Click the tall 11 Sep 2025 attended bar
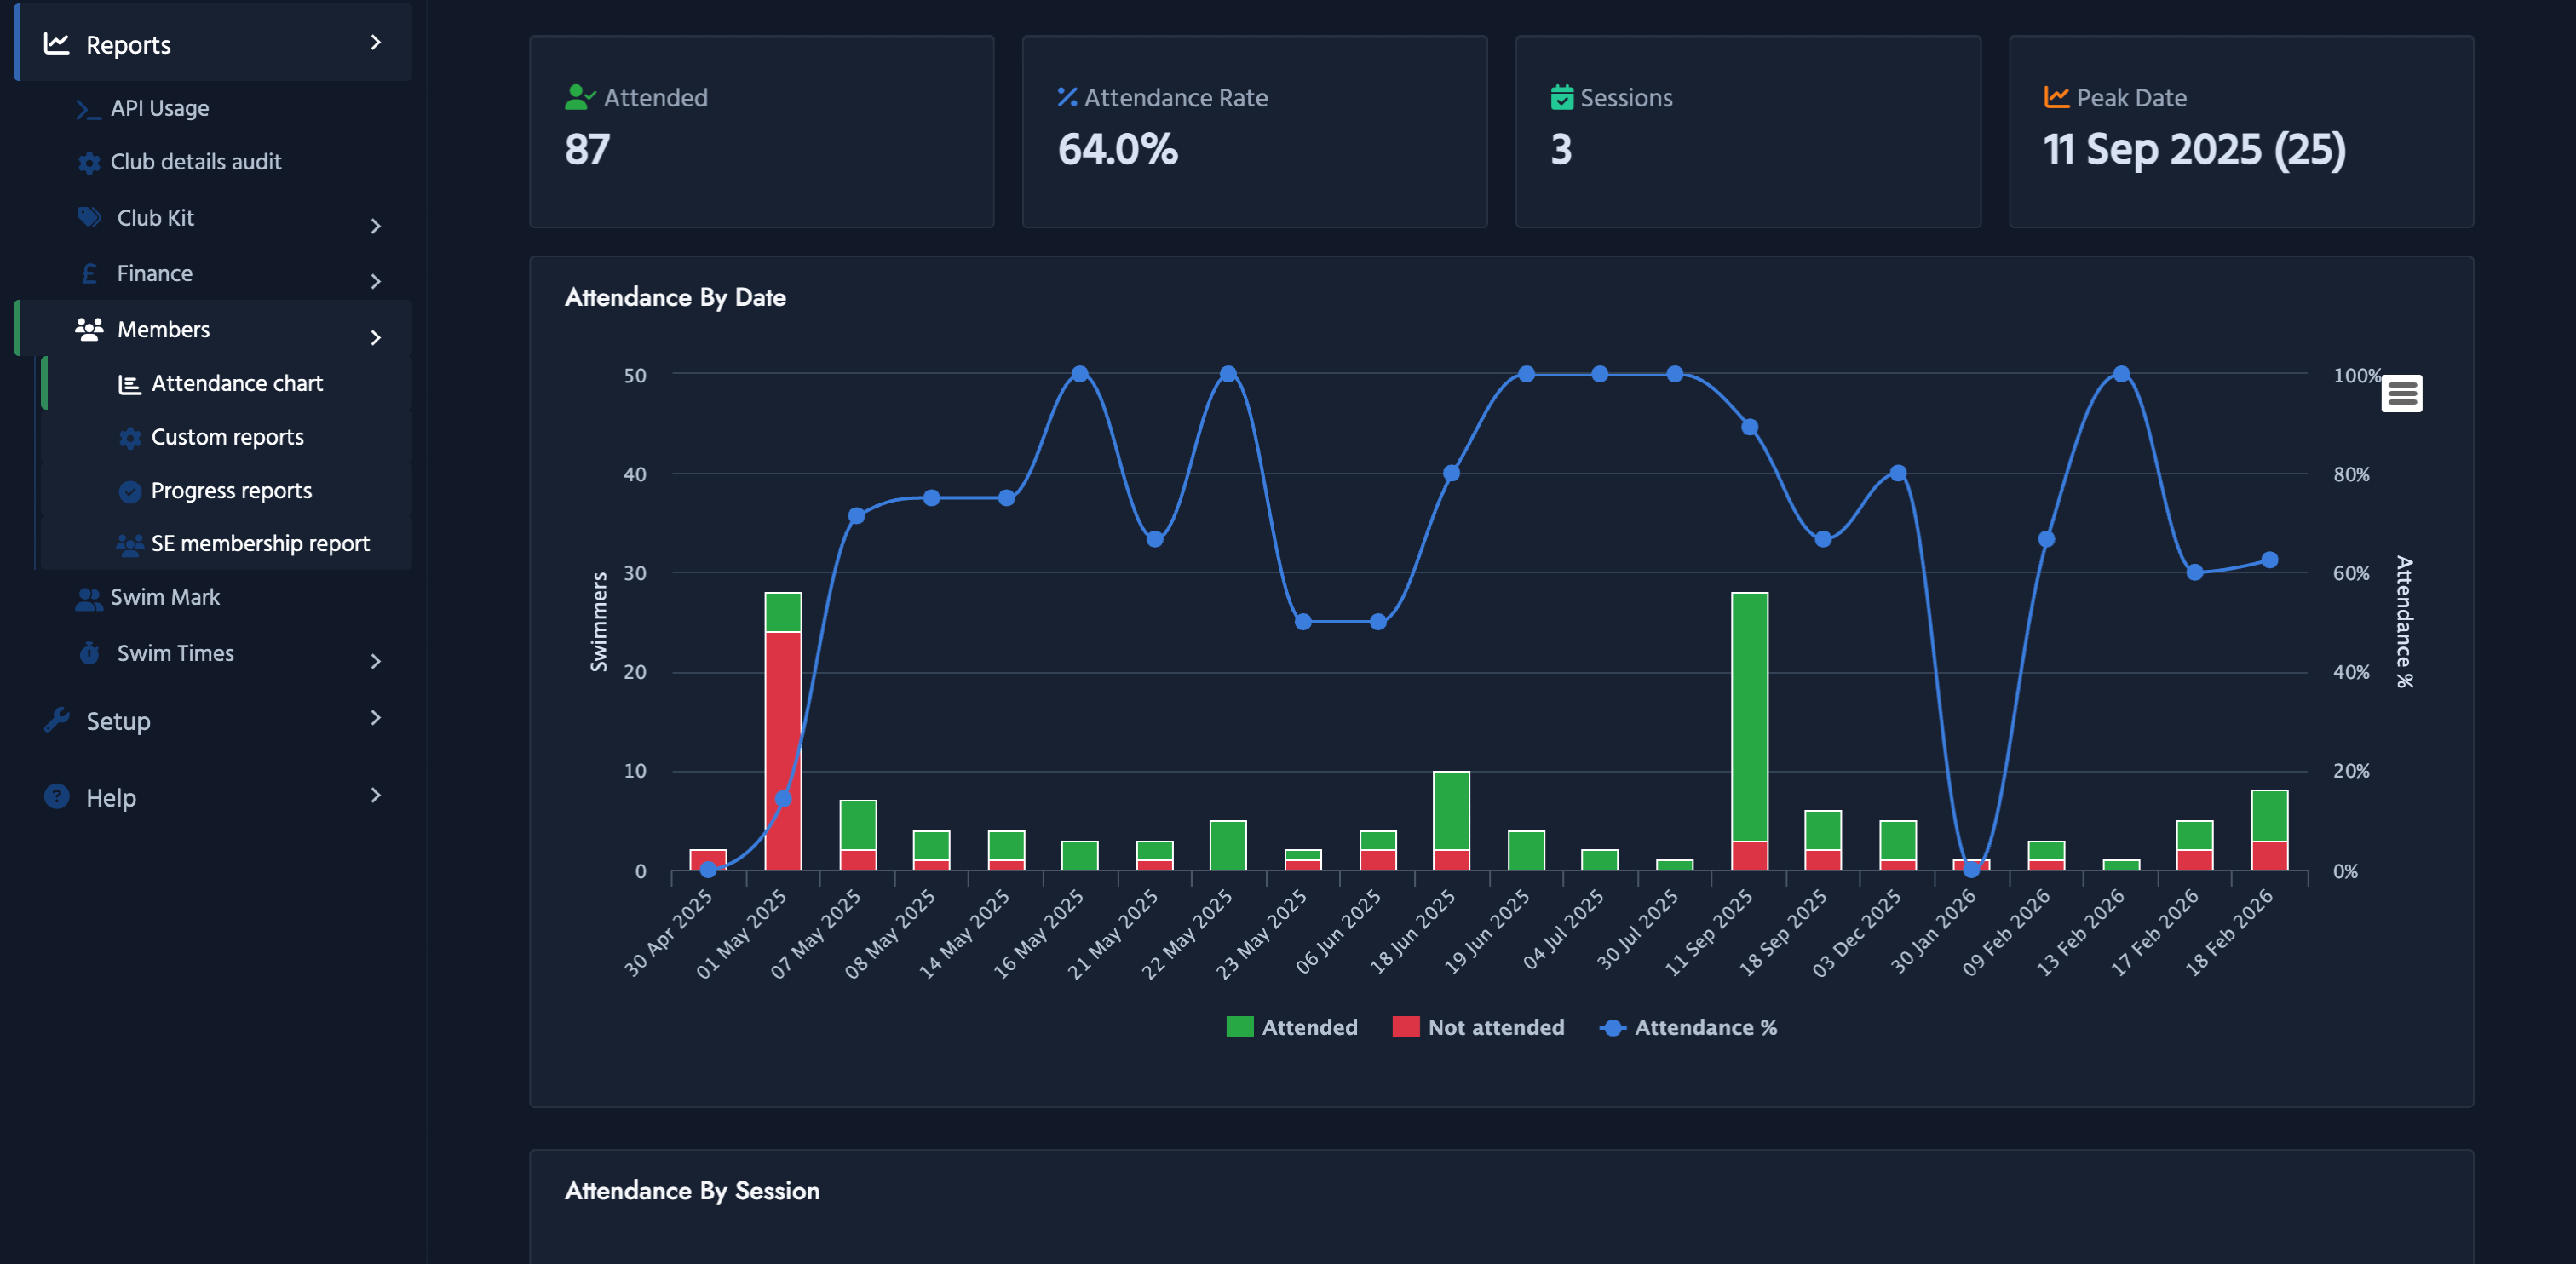Screen dimensions: 2576x1264 1749,717
